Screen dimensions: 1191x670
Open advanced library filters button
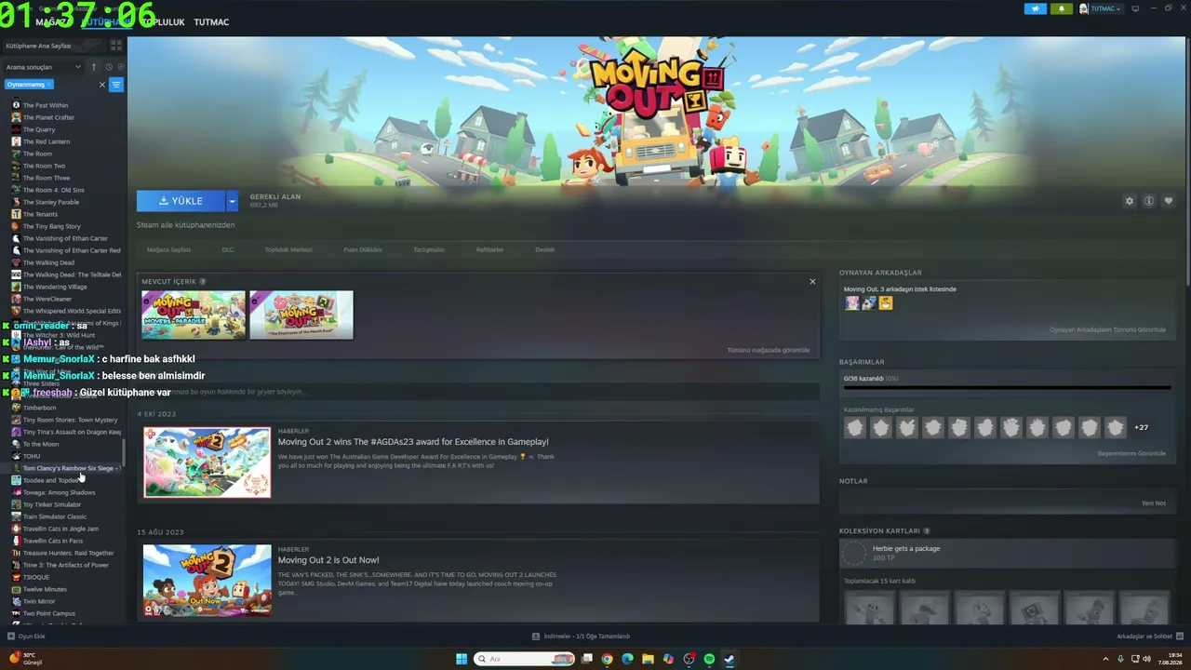(116, 85)
